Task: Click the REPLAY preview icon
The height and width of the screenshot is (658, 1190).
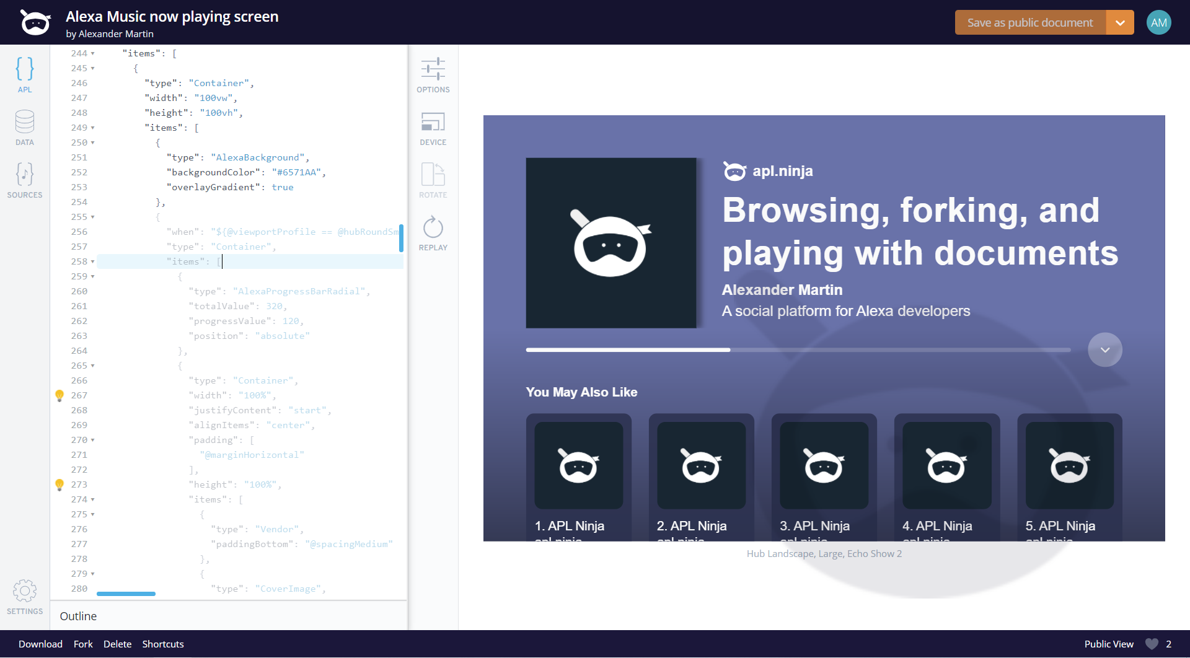Action: 433,233
